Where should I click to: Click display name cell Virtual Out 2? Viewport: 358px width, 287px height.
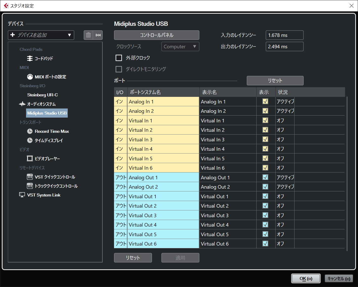pyautogui.click(x=228, y=206)
